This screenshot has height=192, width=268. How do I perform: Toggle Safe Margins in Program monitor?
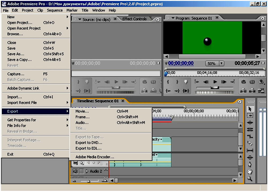click(x=252, y=82)
